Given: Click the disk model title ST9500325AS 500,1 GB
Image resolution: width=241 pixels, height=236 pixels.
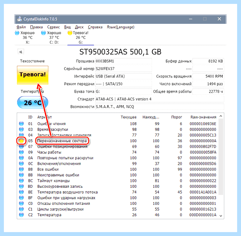Looking at the screenshot, I should coord(120,52).
